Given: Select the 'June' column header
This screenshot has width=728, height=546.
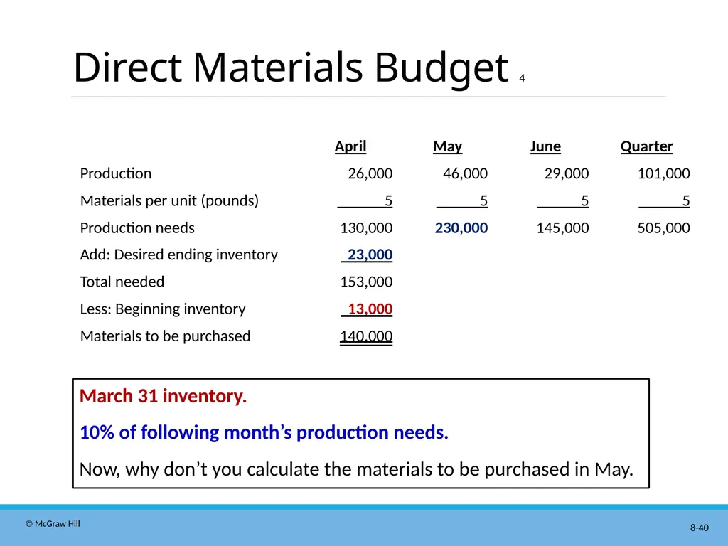Looking at the screenshot, I should point(545,146).
